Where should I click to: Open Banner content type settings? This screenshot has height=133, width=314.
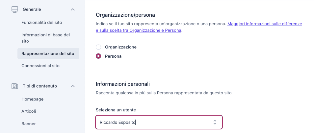coord(29,123)
